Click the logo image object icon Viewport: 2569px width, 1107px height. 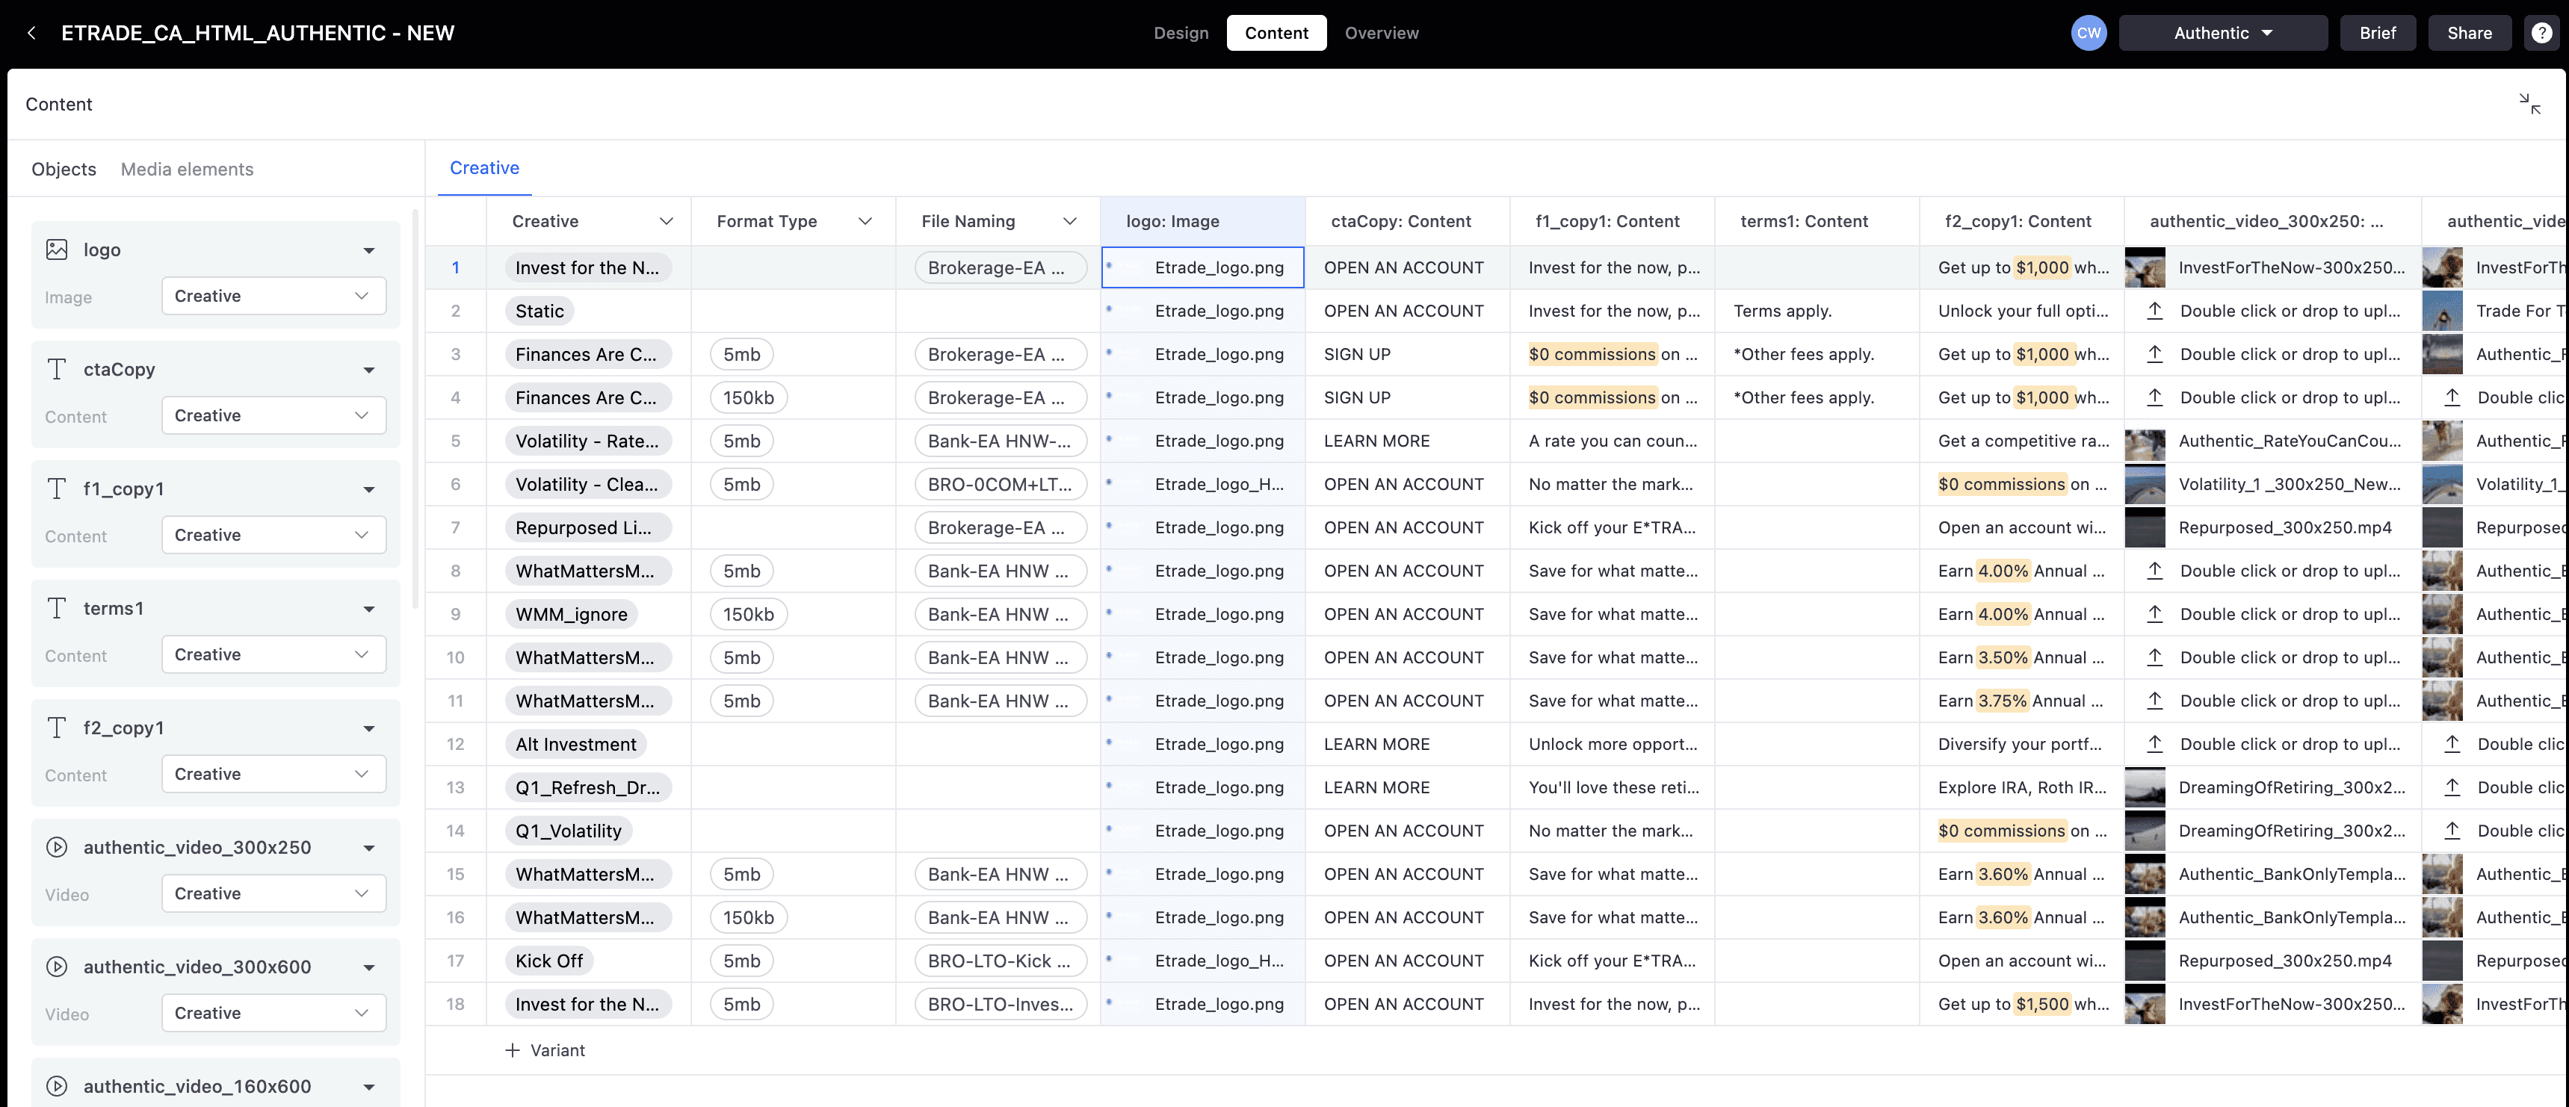(57, 249)
